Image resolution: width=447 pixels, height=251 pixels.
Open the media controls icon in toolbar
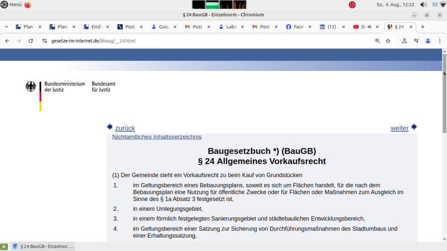416,41
